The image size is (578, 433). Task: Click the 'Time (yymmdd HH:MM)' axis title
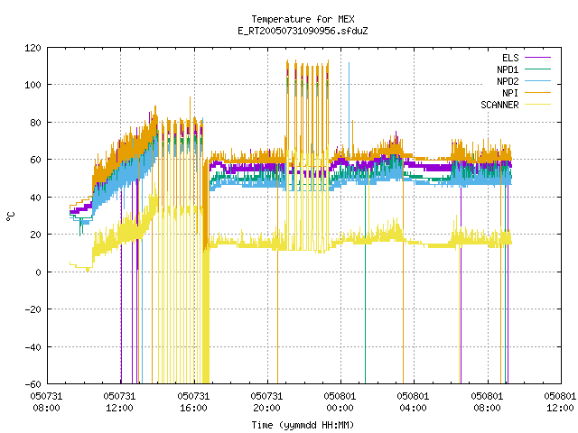click(x=303, y=425)
